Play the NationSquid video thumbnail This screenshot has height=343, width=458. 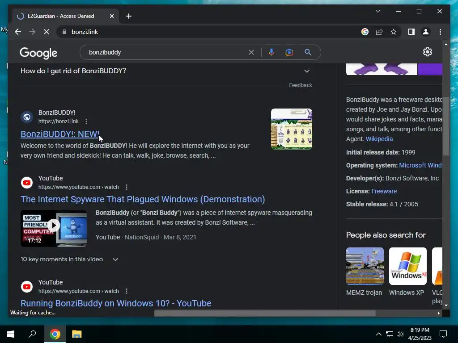click(54, 228)
